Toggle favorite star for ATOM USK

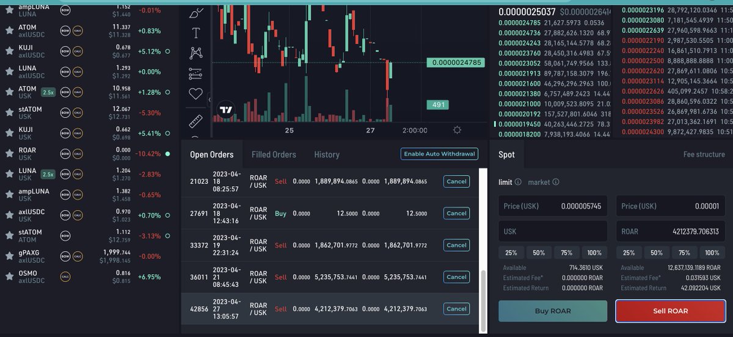9,93
